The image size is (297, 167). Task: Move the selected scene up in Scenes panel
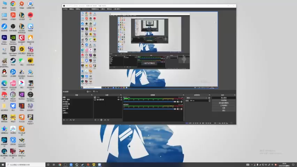71,120
